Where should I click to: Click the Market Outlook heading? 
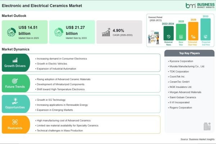(x=14, y=16)
